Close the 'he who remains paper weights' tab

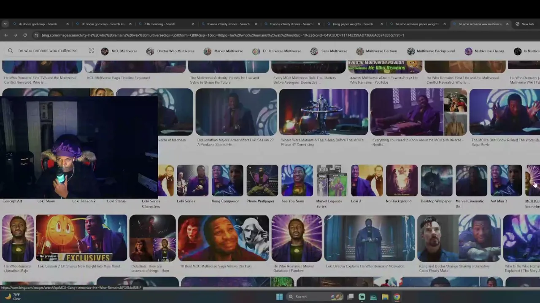(x=444, y=24)
